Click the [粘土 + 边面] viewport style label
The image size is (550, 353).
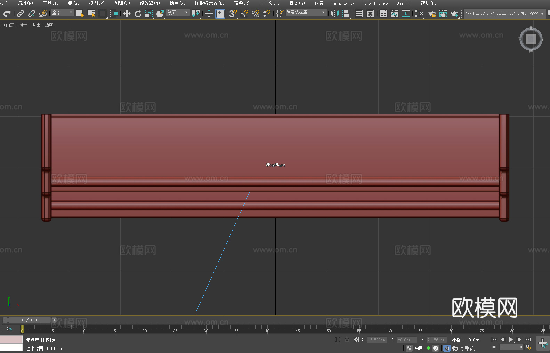(x=43, y=25)
